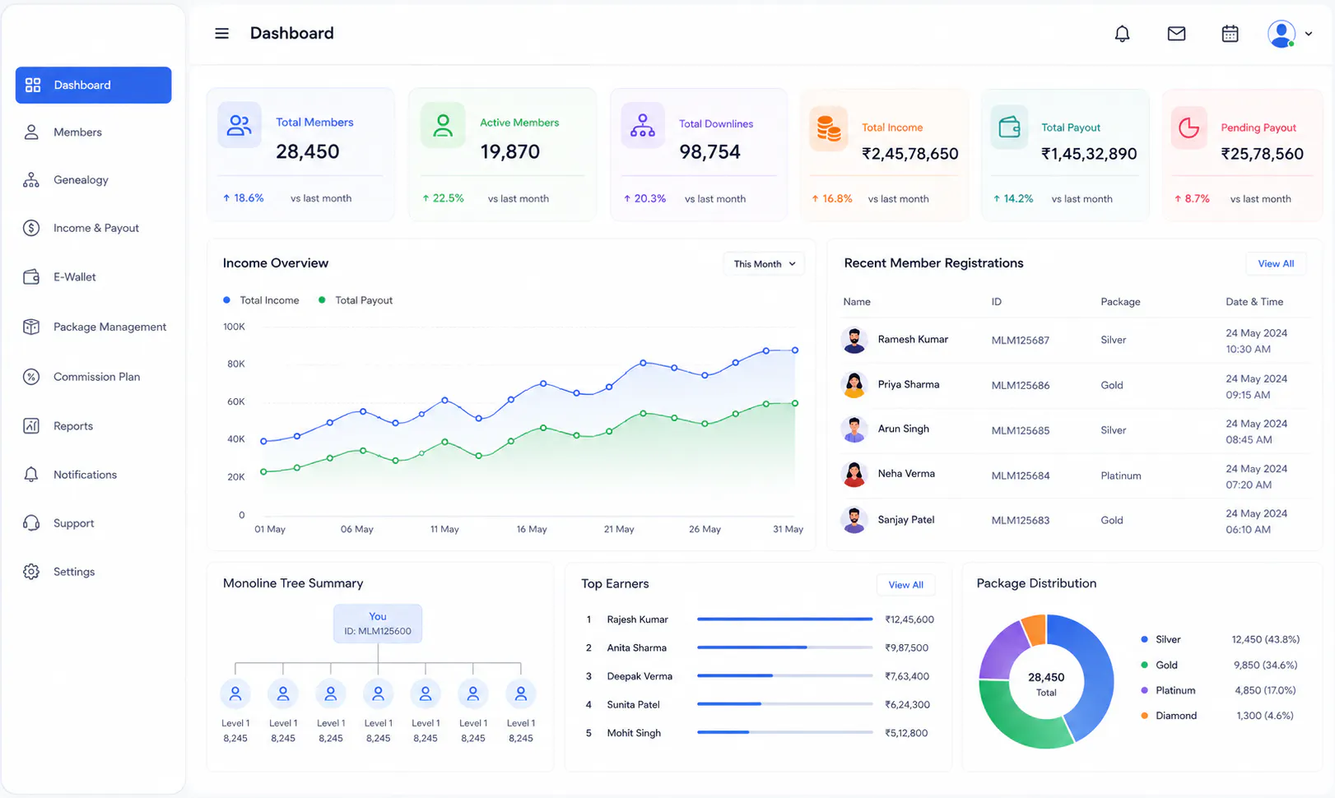Click Priya Sharma's name in registrations
Image resolution: width=1335 pixels, height=798 pixels.
pos(909,384)
